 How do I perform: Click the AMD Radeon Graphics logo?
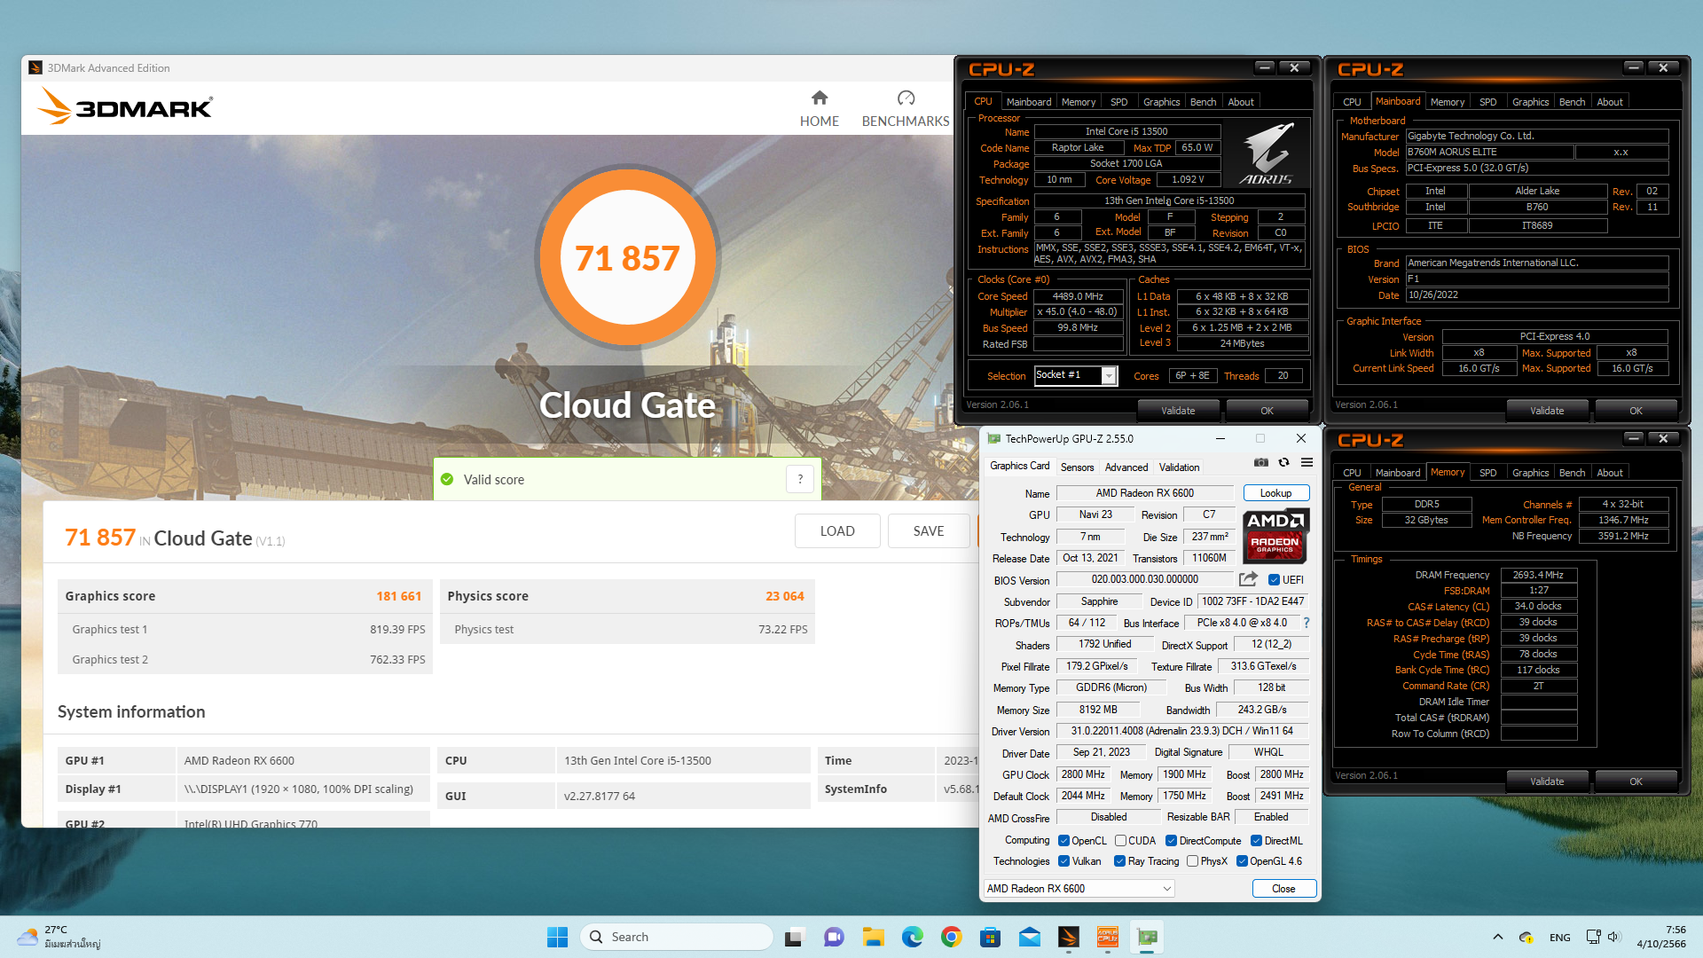point(1275,537)
